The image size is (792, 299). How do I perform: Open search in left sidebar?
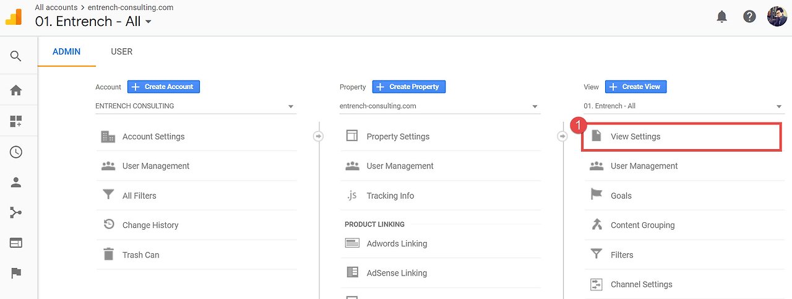(x=16, y=56)
